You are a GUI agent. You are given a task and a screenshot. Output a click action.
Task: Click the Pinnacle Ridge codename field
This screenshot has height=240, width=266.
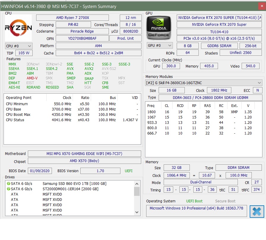tap(82, 31)
